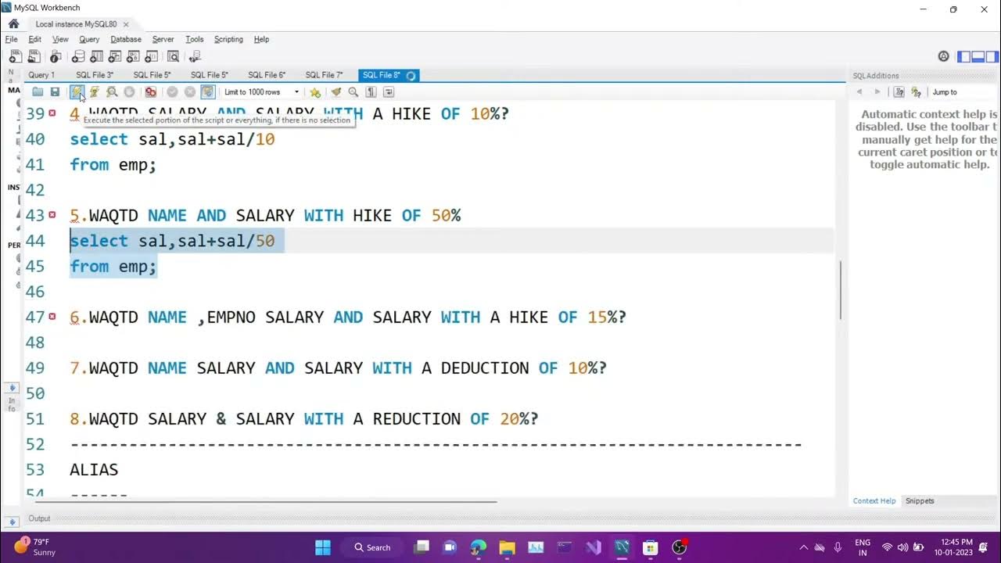This screenshot has height=563, width=1001.
Task: Click the Home screen icon
Action: (x=13, y=23)
